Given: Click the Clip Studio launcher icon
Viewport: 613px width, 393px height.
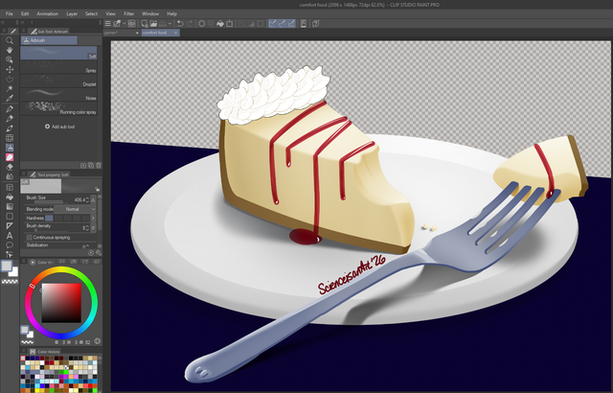Looking at the screenshot, I should (x=132, y=23).
